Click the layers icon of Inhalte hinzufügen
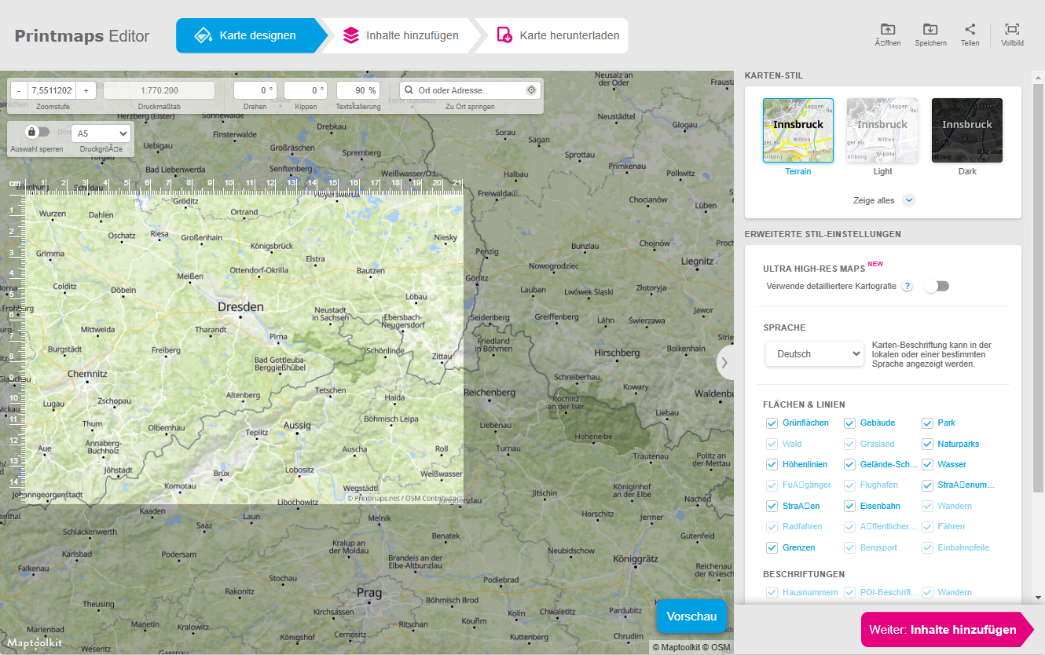The height and width of the screenshot is (655, 1045). coord(350,35)
